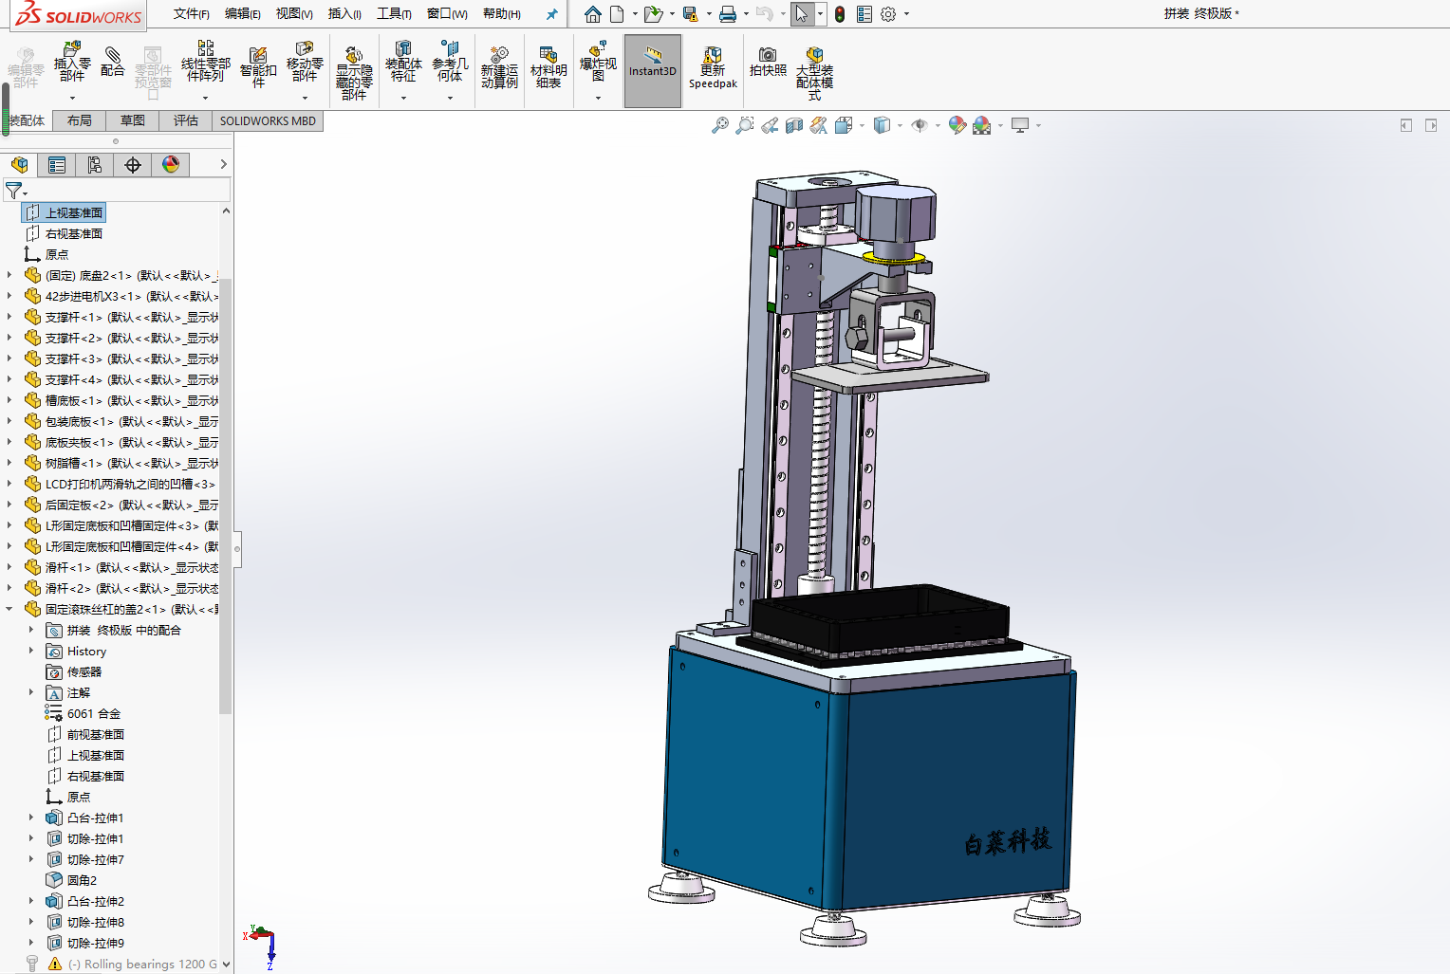The height and width of the screenshot is (974, 1450).
Task: Click the Smart Fasteners icon
Action: click(258, 64)
